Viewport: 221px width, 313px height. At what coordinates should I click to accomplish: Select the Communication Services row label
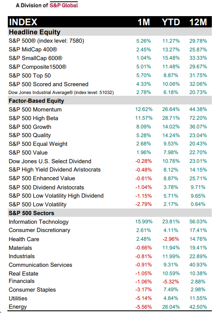coord(40,265)
